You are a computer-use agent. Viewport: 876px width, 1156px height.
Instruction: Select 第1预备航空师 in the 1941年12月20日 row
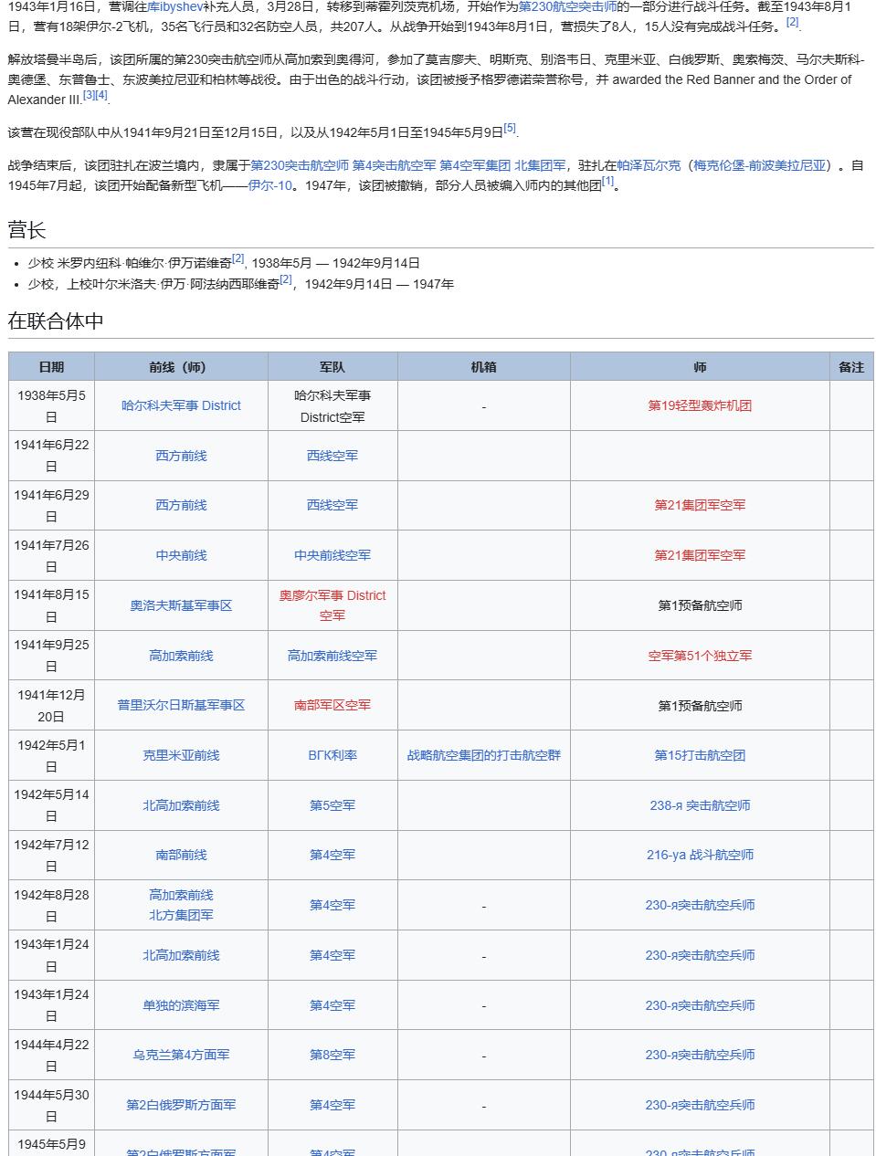click(x=700, y=705)
